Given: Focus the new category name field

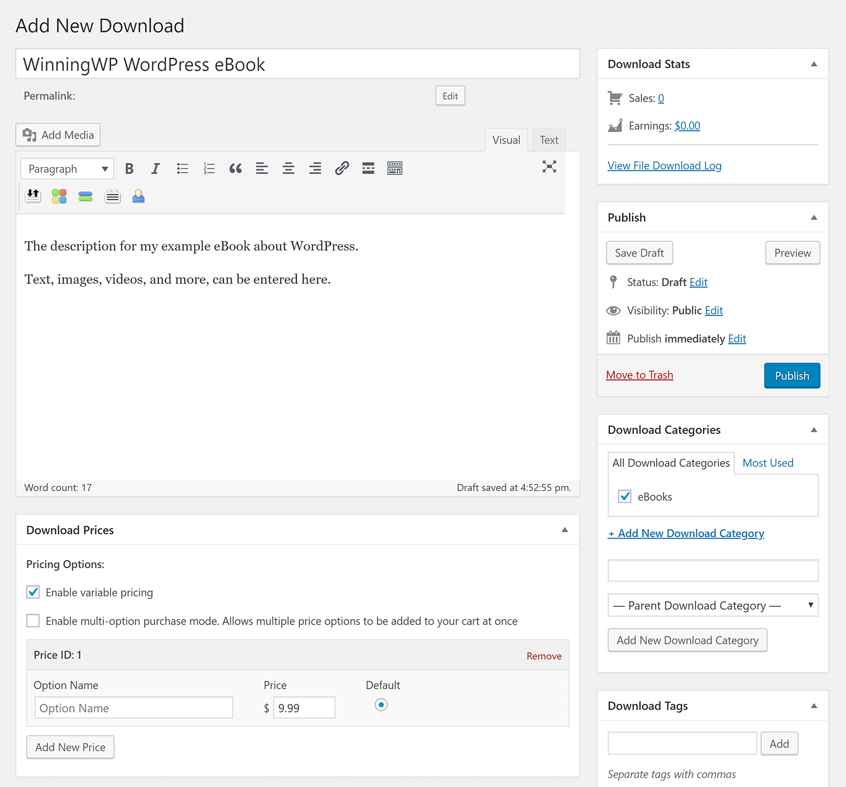Looking at the screenshot, I should click(713, 570).
